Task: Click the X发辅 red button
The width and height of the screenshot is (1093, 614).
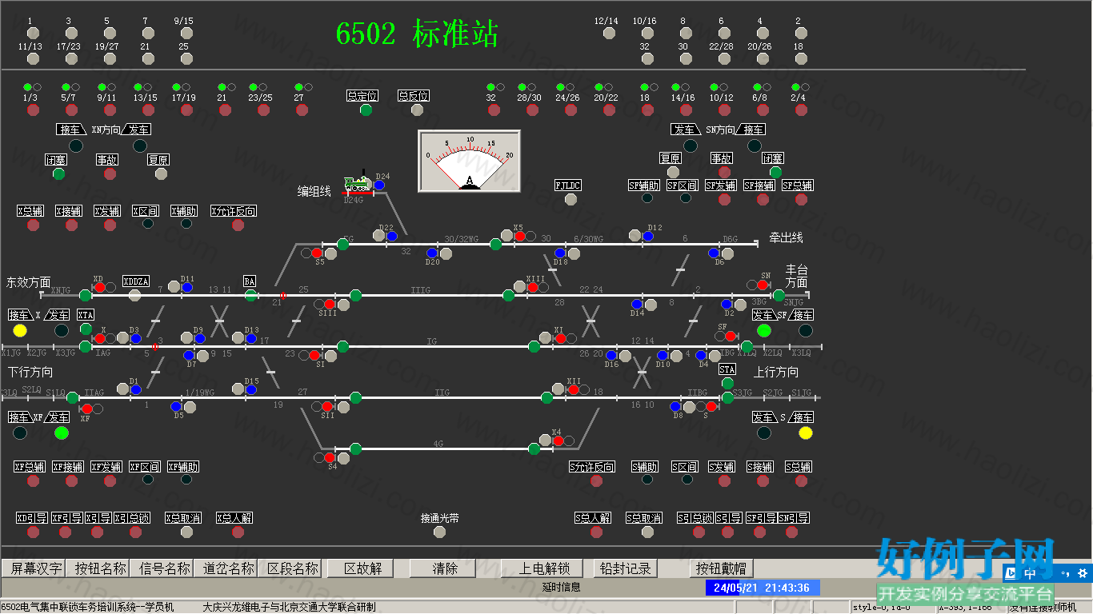Action: click(x=110, y=225)
